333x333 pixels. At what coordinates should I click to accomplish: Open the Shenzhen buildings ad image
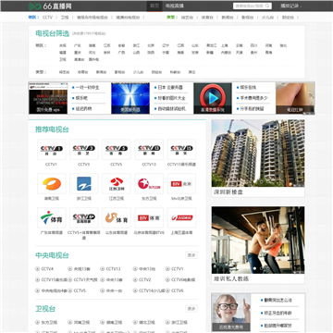[258, 154]
